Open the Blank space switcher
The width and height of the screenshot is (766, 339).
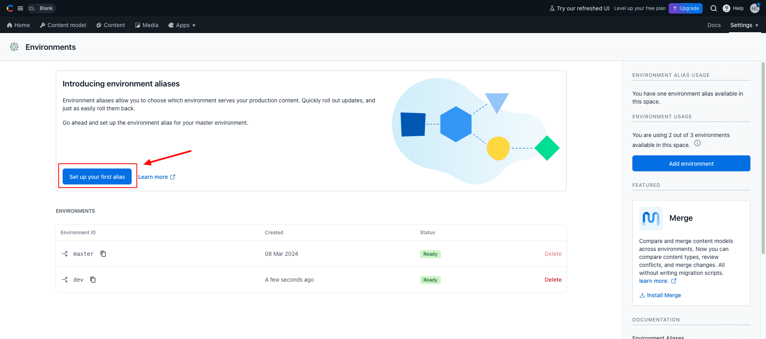(x=41, y=8)
